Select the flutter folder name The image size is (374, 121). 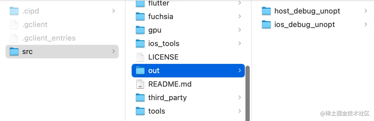pos(159,3)
